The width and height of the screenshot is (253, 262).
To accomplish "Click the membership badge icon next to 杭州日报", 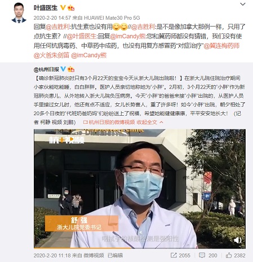I will pyautogui.click(x=71, y=69).
